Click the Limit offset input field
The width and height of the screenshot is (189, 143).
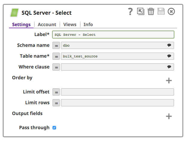[x=117, y=92]
